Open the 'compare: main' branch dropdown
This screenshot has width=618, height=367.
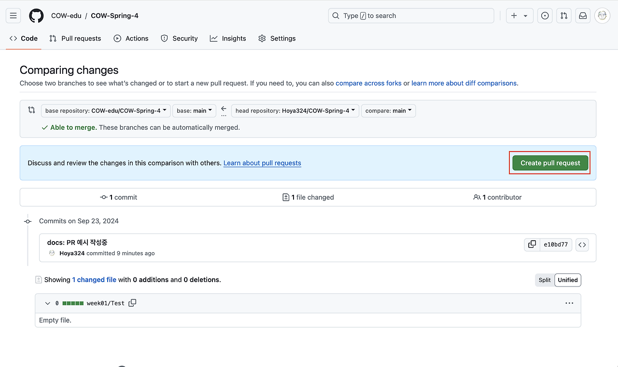(x=388, y=110)
